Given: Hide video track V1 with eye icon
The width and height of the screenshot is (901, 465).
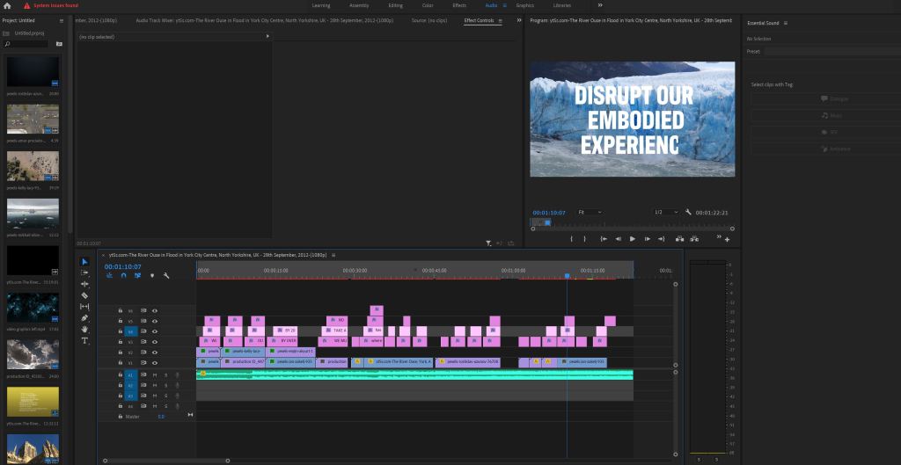Looking at the screenshot, I should [x=155, y=362].
